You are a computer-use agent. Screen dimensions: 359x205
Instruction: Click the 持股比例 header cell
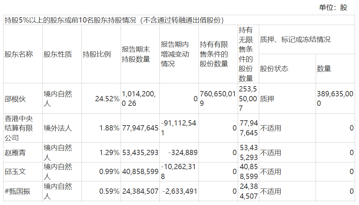click(97, 54)
